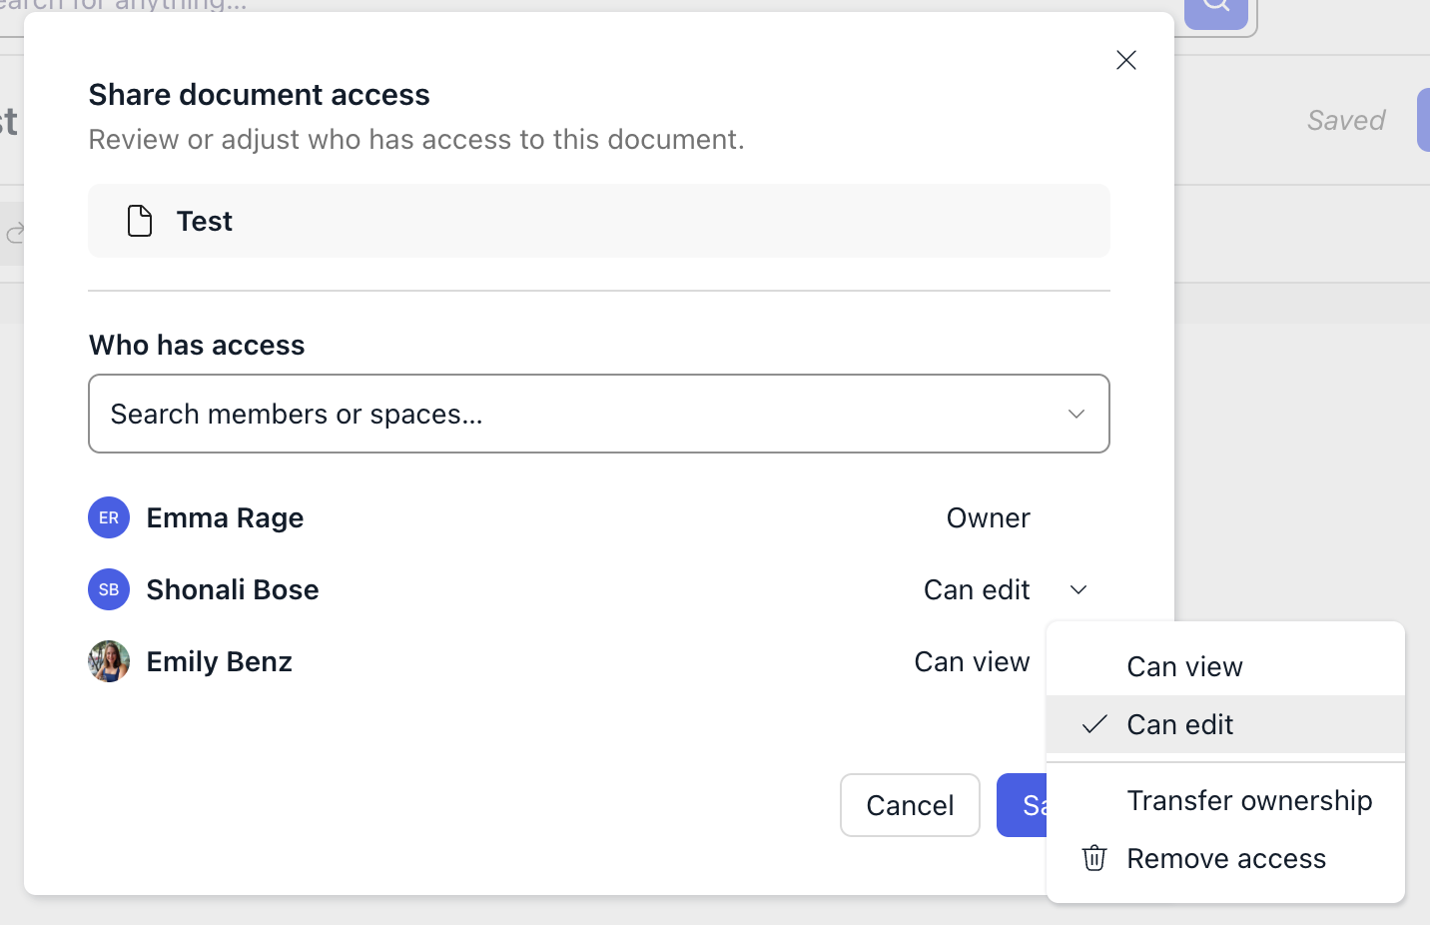Click the Test document name row
Image resolution: width=1430 pixels, height=925 pixels.
pos(599,221)
